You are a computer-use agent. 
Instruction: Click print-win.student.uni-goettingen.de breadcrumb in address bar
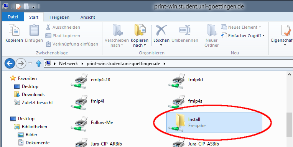coord(123,64)
